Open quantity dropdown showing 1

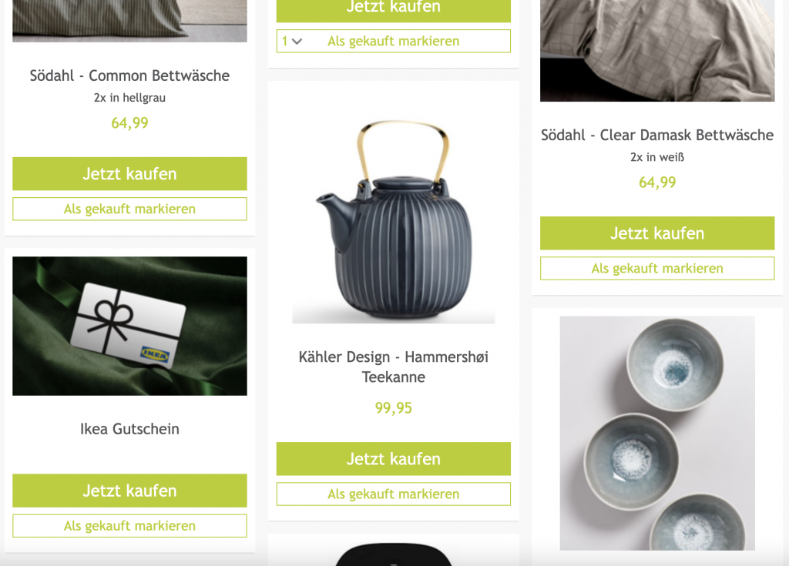point(292,42)
